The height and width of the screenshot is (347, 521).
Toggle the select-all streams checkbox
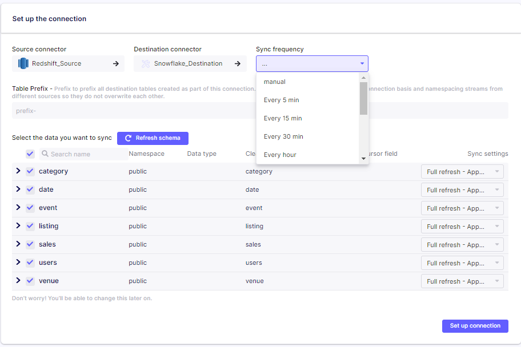pos(30,154)
